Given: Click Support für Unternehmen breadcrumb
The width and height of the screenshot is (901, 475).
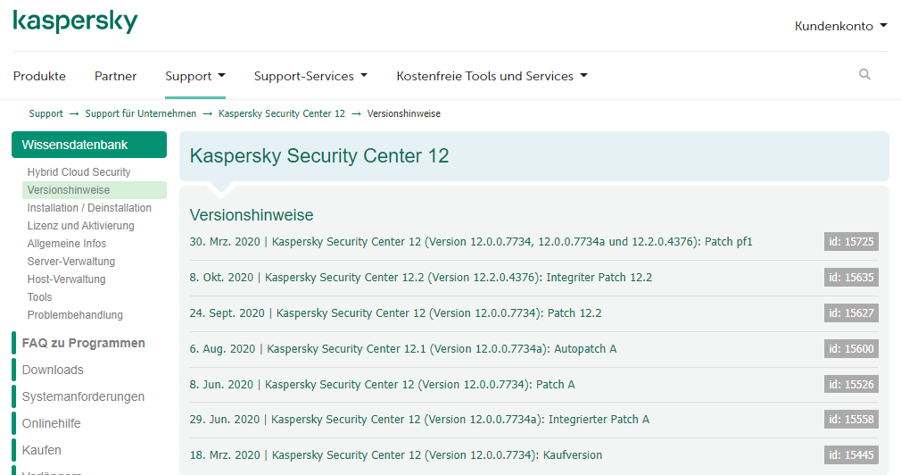Looking at the screenshot, I should pos(141,113).
